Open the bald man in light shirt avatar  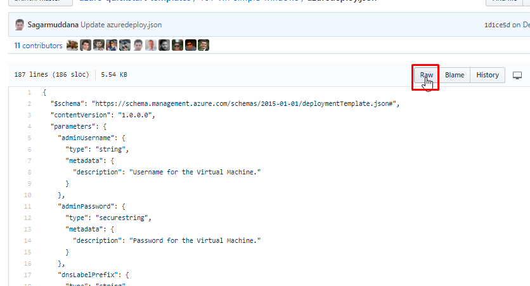151,45
